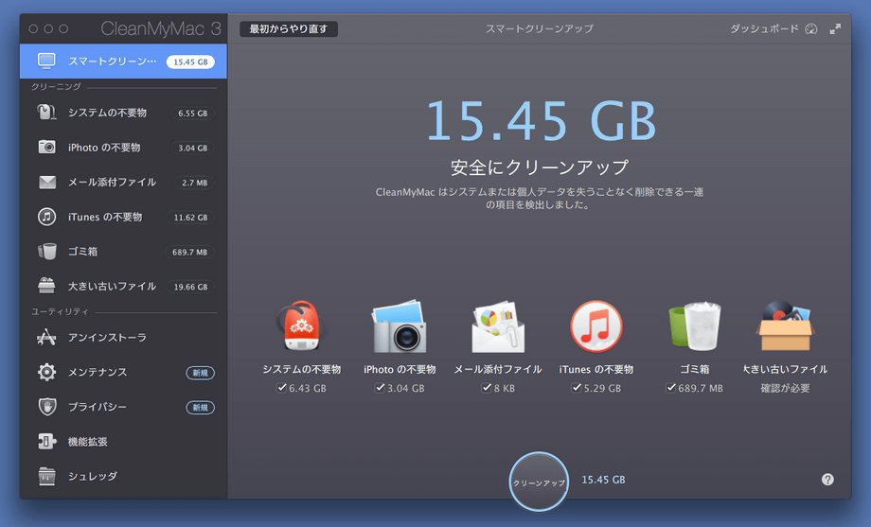Uncheck the iPhoto の不要物 3.04 GB checkbox
The image size is (871, 527).
pyautogui.click(x=380, y=388)
